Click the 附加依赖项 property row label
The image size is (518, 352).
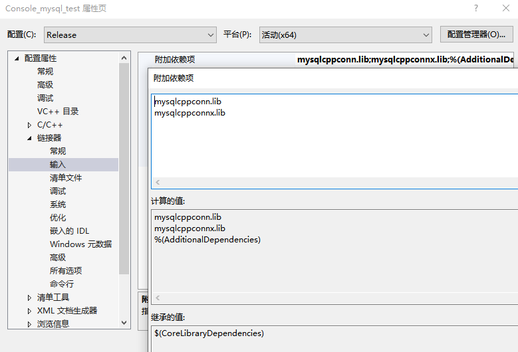pyautogui.click(x=175, y=60)
